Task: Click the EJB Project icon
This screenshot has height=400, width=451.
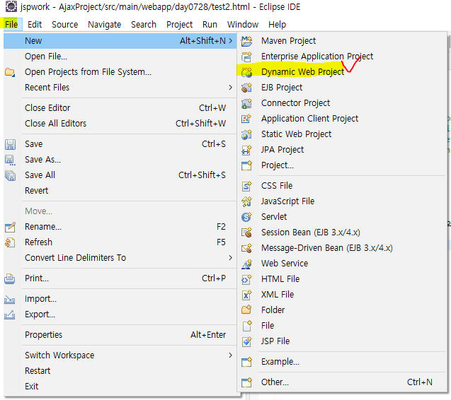Action: (x=246, y=88)
